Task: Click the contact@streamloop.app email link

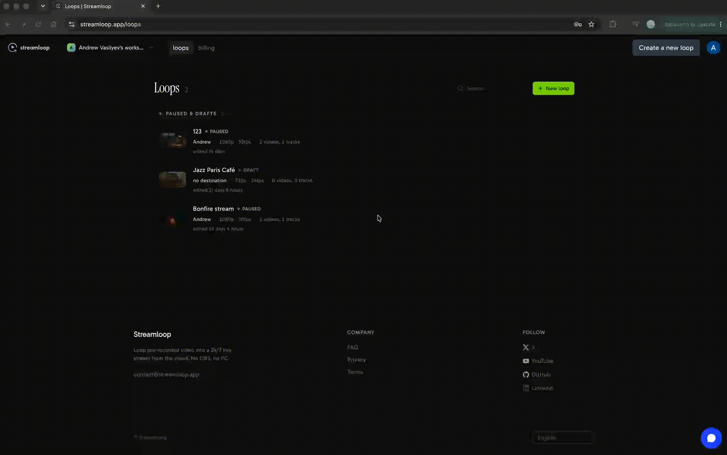Action: (x=166, y=374)
